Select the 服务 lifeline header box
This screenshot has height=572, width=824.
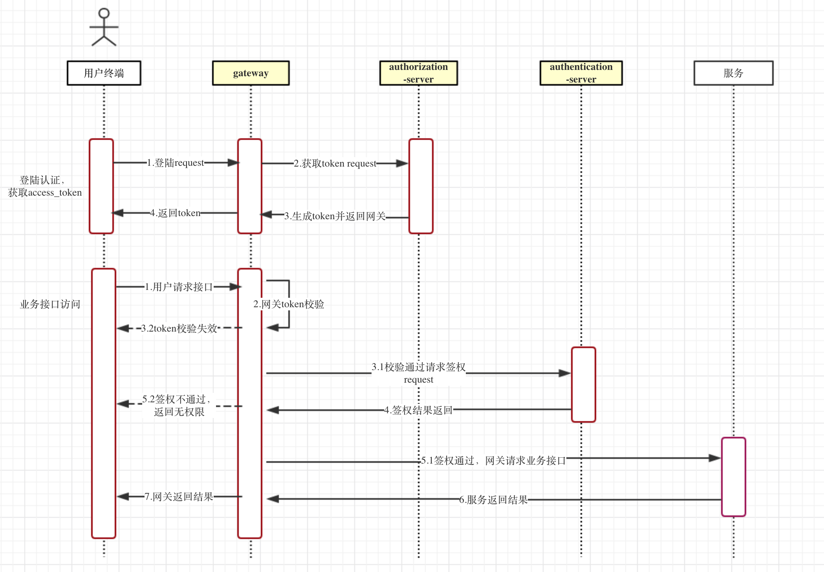[733, 73]
